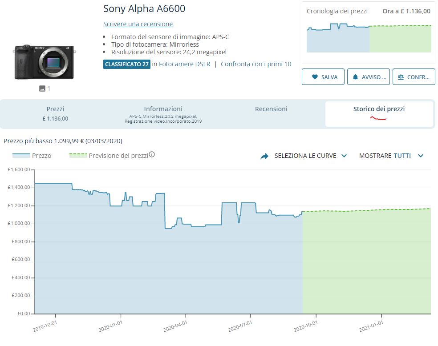
Task: Click the Tipo di fotocamera: Mirrorless line
Action: [x=155, y=44]
